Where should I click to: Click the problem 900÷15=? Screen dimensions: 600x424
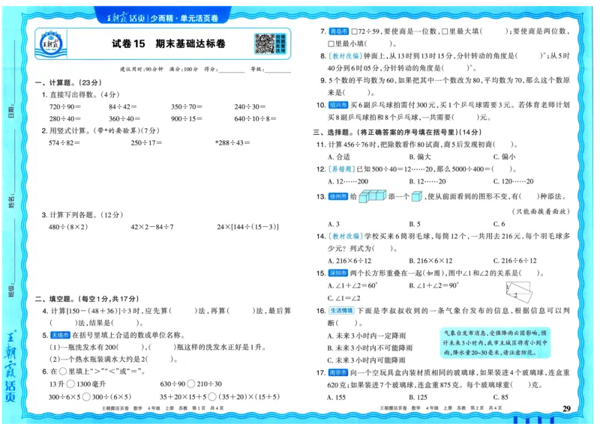187,119
